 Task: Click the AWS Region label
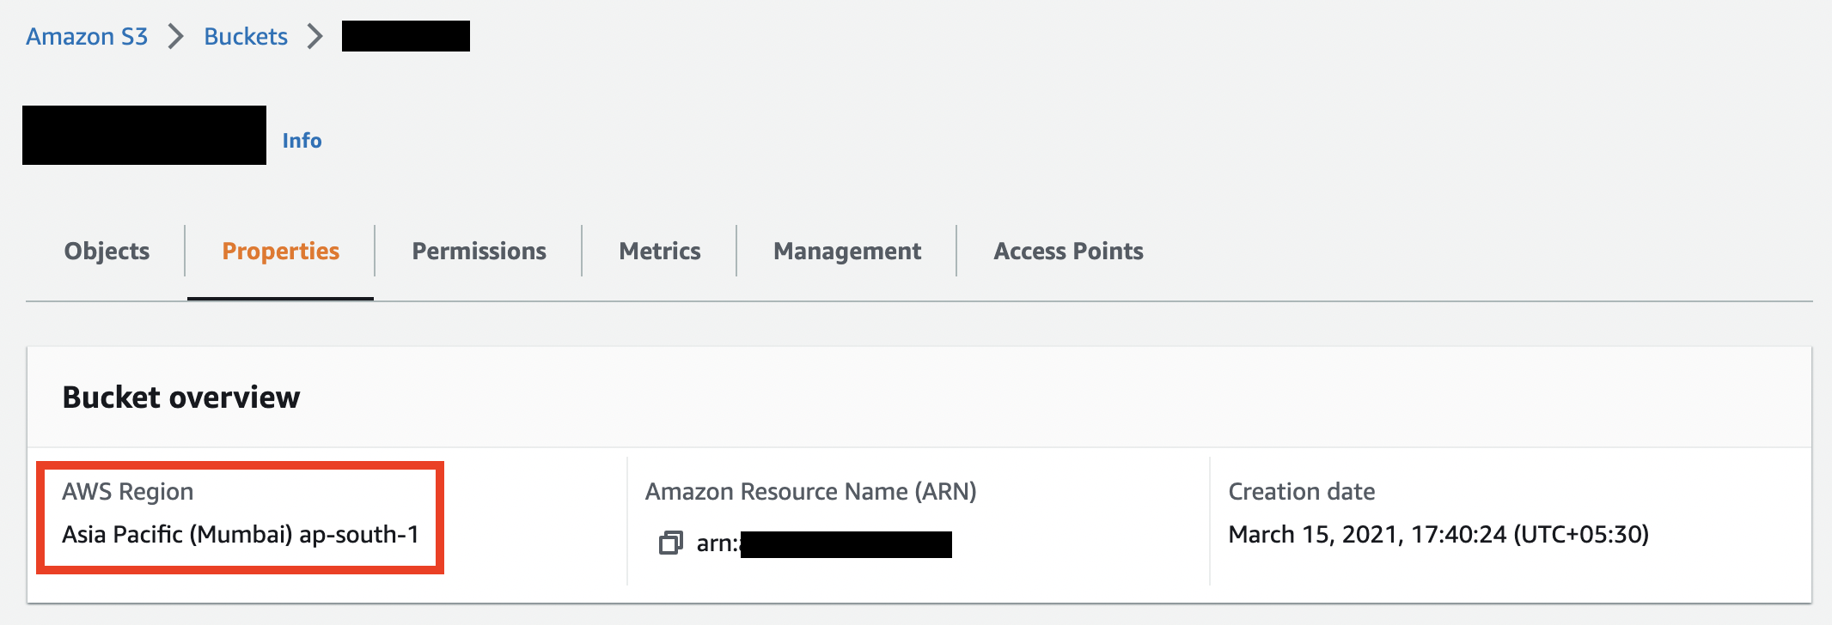[x=127, y=491]
